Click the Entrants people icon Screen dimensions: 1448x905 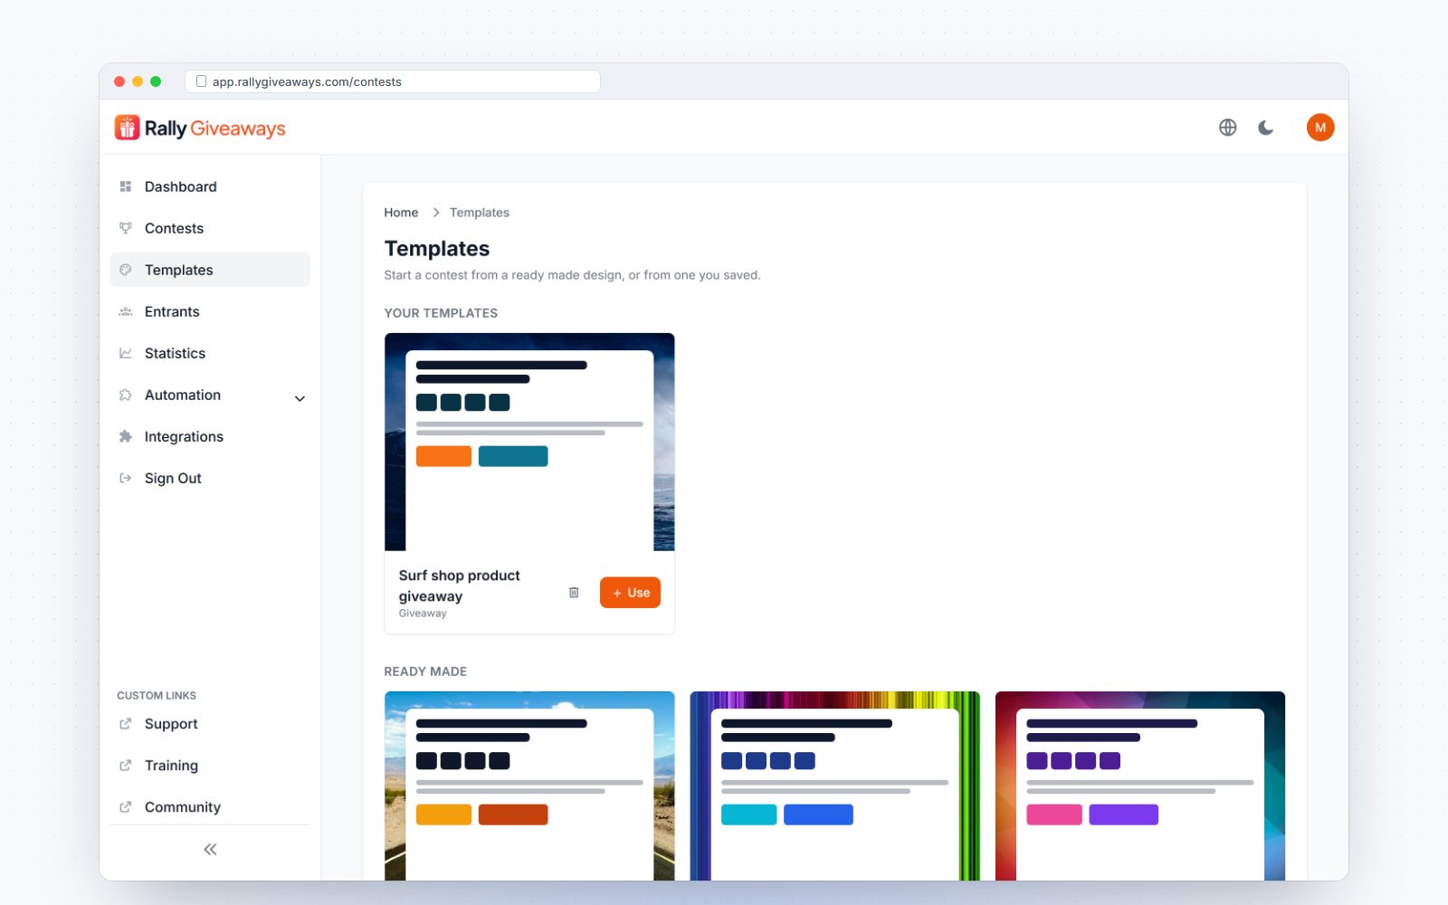[x=126, y=311]
